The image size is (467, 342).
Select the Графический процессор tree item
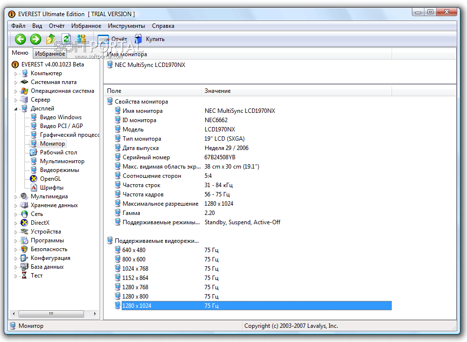point(69,135)
